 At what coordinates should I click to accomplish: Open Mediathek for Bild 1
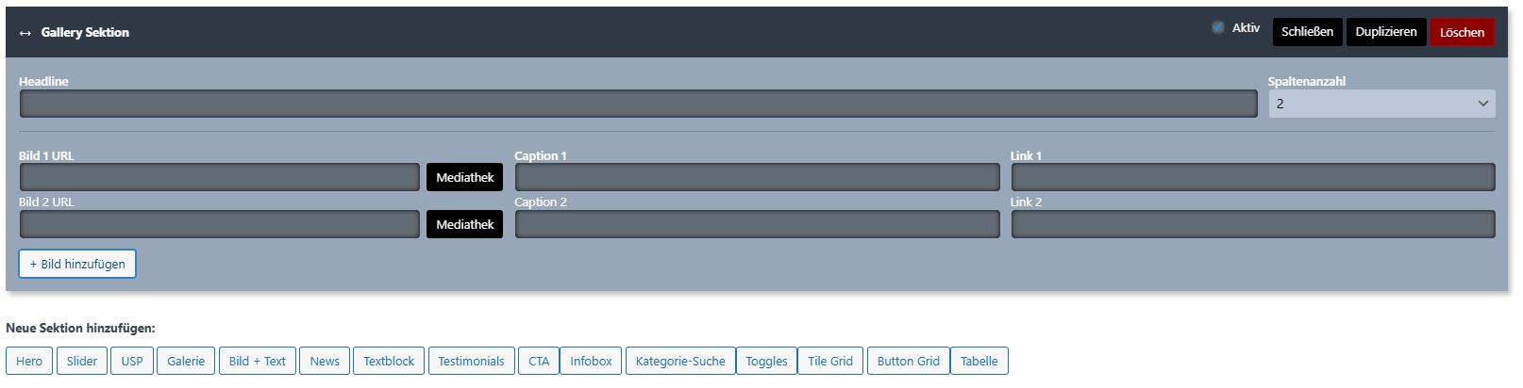[464, 178]
